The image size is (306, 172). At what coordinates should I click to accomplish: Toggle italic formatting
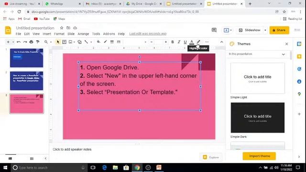[179, 42]
